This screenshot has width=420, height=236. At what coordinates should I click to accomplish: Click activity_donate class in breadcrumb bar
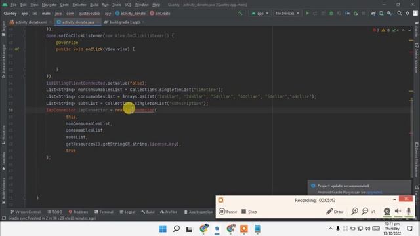131,13
